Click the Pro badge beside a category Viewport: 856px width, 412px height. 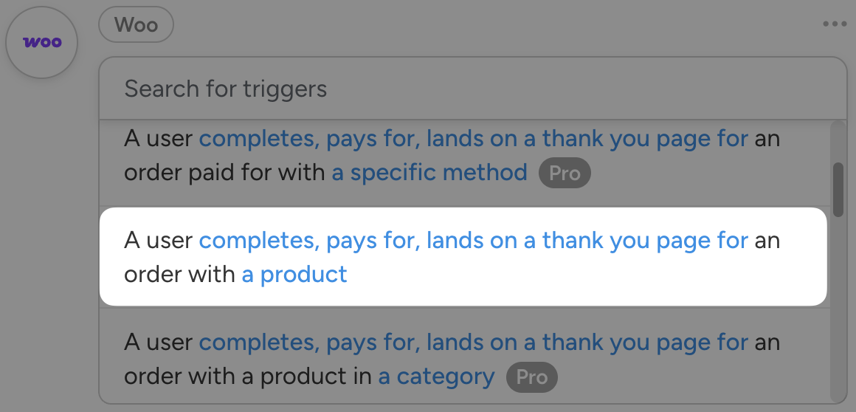click(531, 377)
